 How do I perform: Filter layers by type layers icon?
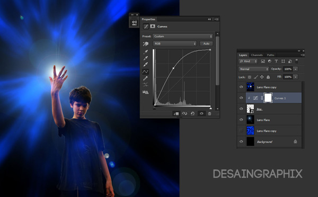[x=276, y=61]
